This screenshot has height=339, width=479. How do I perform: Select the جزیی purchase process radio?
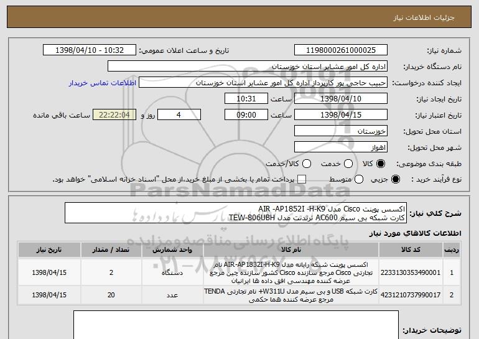coord(395,180)
